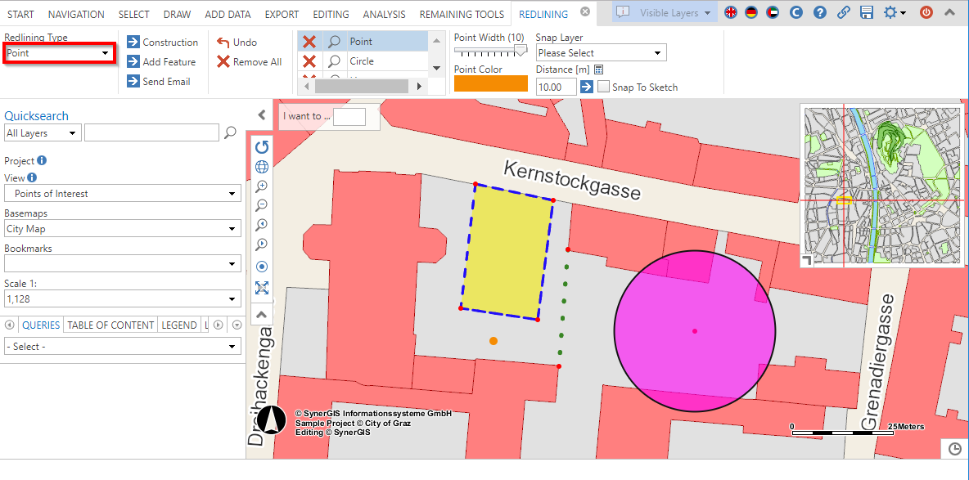Open the Quicksearch link
The height and width of the screenshot is (480, 969).
pyautogui.click(x=36, y=115)
